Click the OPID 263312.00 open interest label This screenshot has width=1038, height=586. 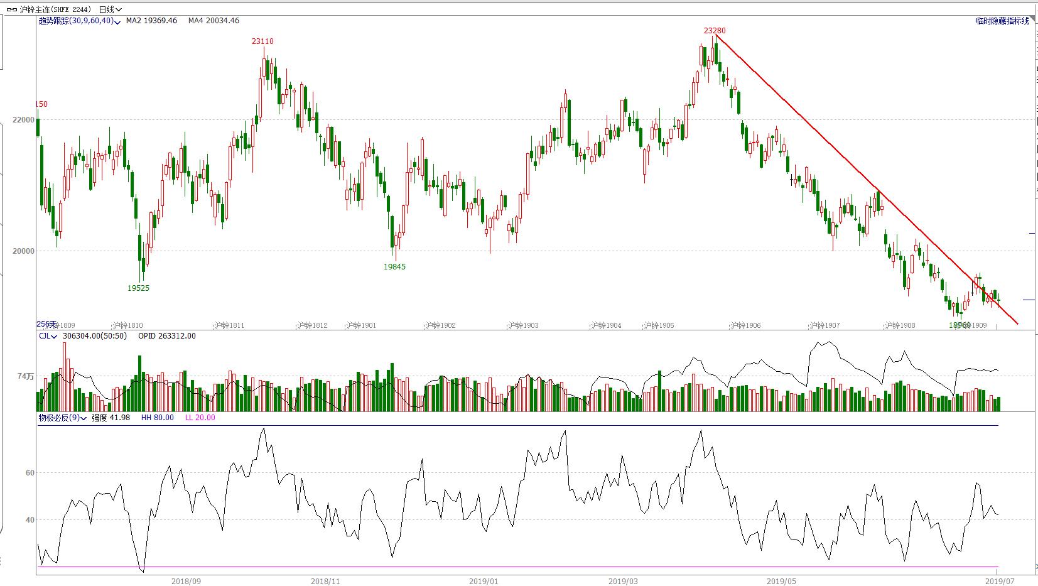[166, 336]
